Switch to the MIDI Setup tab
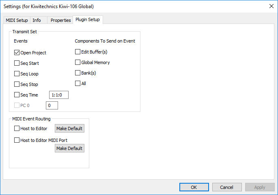 [x=17, y=20]
